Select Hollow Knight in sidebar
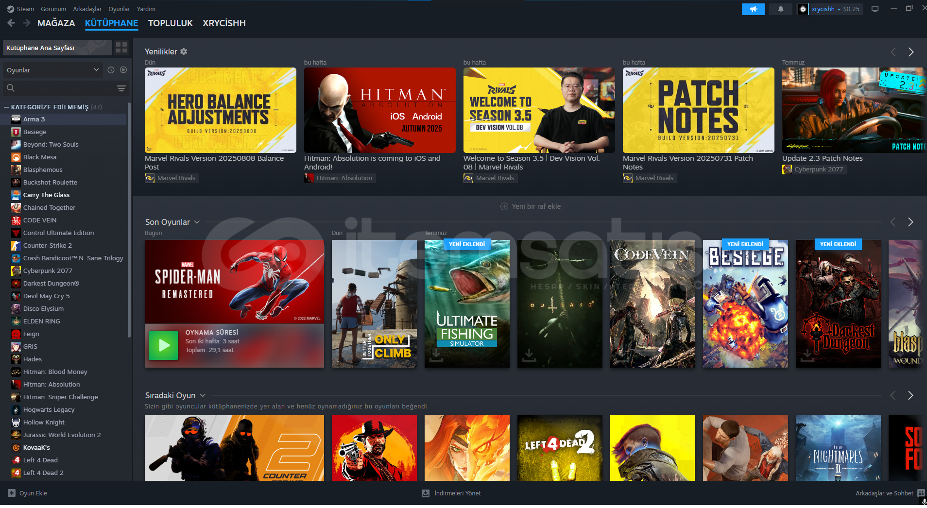 64,422
